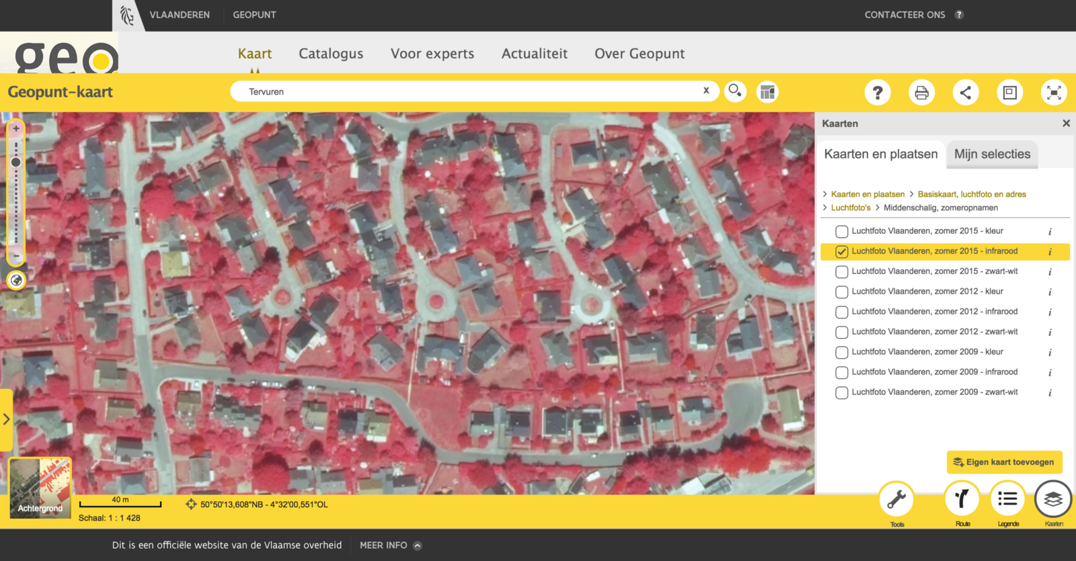1076x561 pixels.
Task: Open the Catalogus navigation item
Action: [x=331, y=54]
